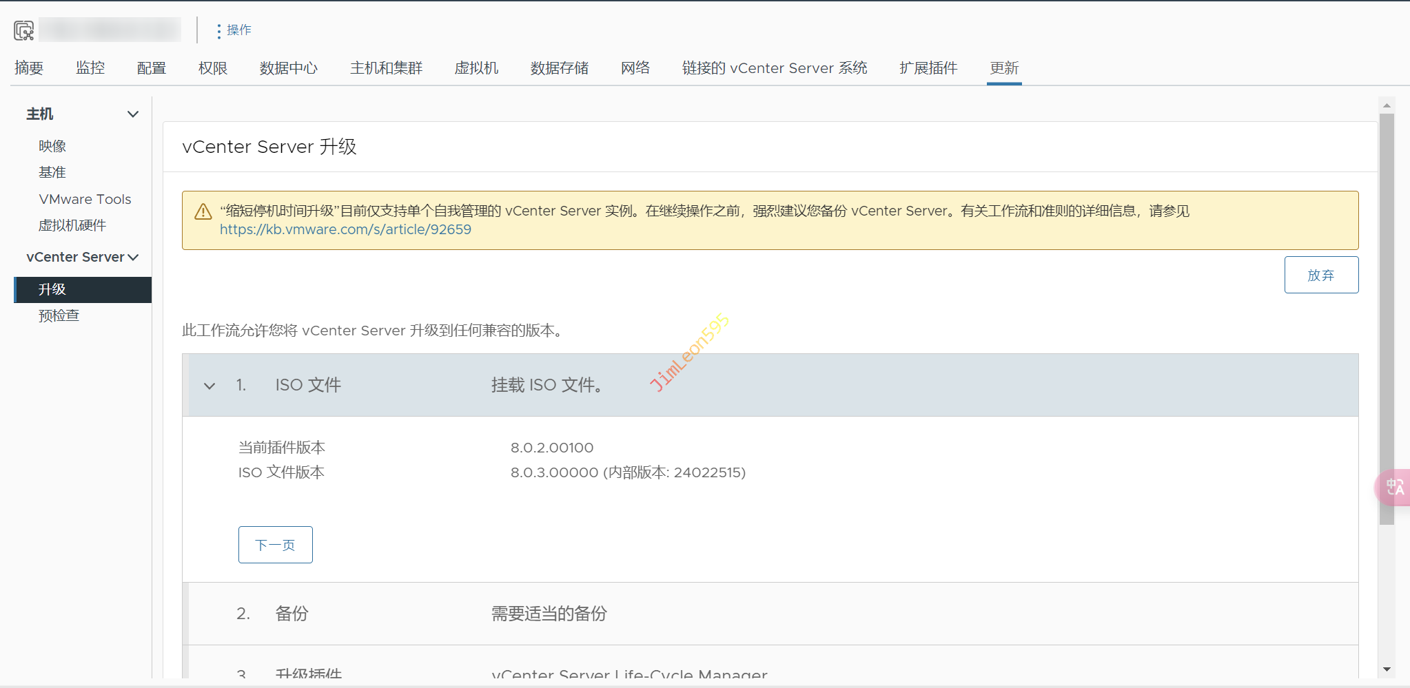
Task: Click the scrollbar up arrow
Action: [1387, 105]
